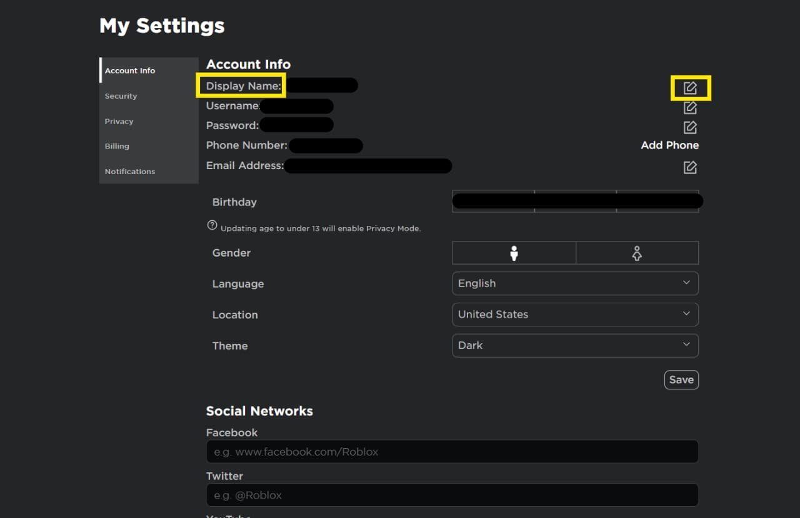Expand the Location dropdown set to United States
Image resolution: width=800 pixels, height=518 pixels.
pyautogui.click(x=575, y=315)
